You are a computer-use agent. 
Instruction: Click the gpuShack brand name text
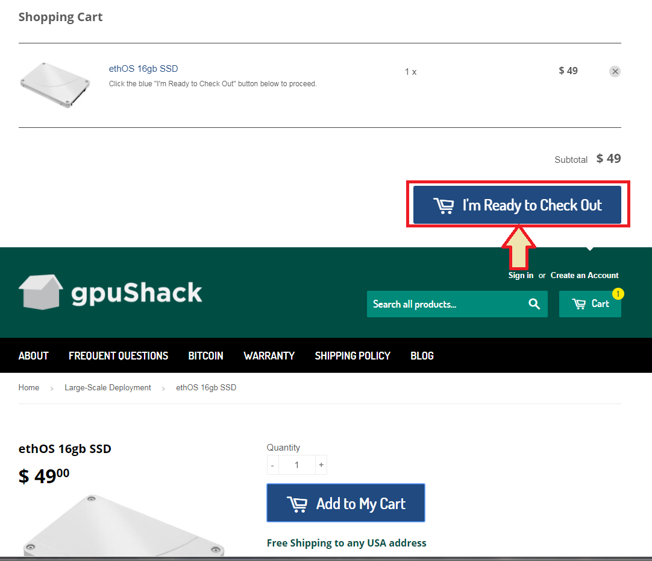pos(136,293)
